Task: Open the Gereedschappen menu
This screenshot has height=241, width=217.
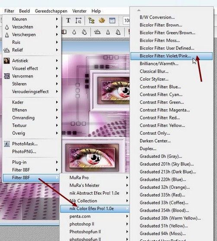Action: 51,11
